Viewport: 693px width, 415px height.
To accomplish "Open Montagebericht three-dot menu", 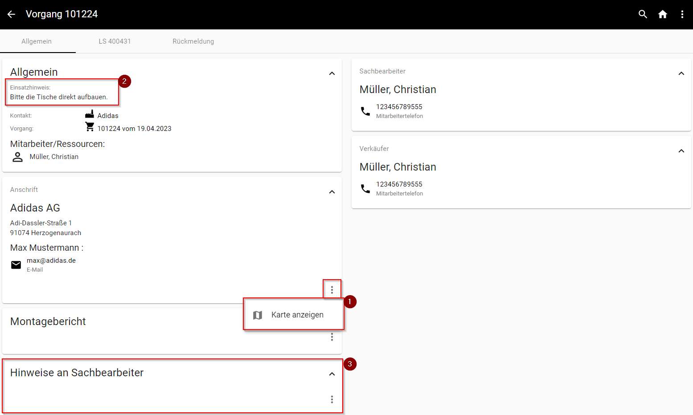I will pyautogui.click(x=332, y=337).
